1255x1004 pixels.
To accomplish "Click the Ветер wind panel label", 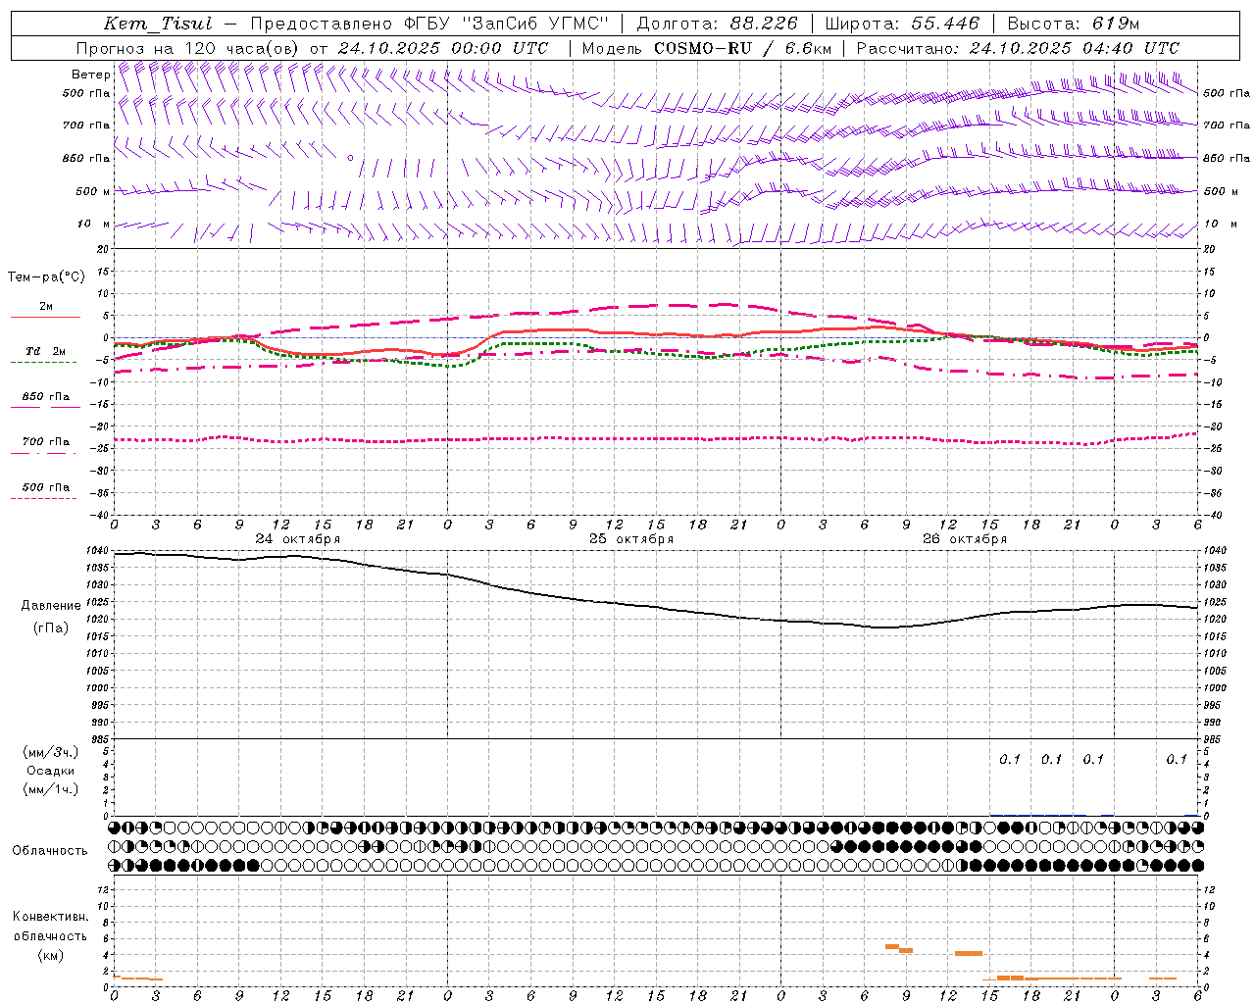I will [90, 75].
